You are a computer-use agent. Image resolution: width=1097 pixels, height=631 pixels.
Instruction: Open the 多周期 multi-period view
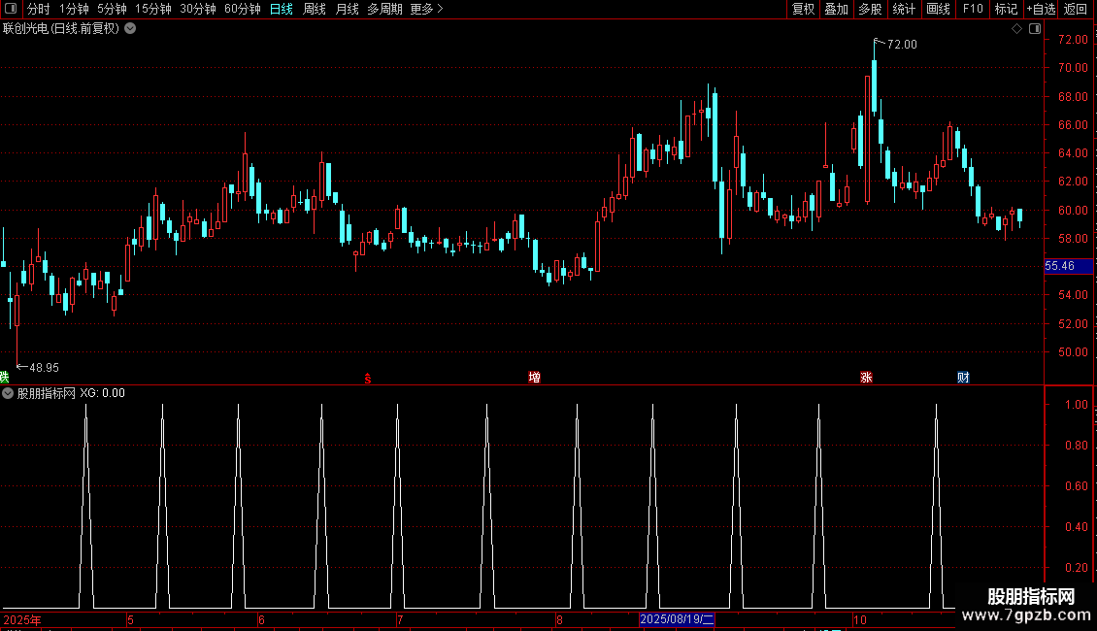tap(384, 9)
